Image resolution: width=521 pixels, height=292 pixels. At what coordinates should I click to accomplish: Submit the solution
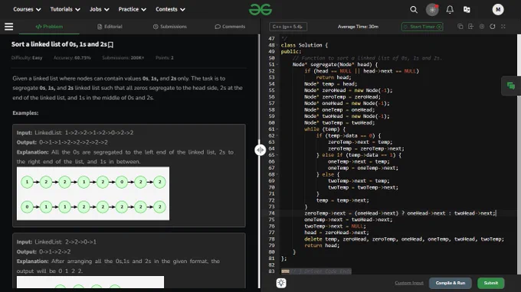491,283
